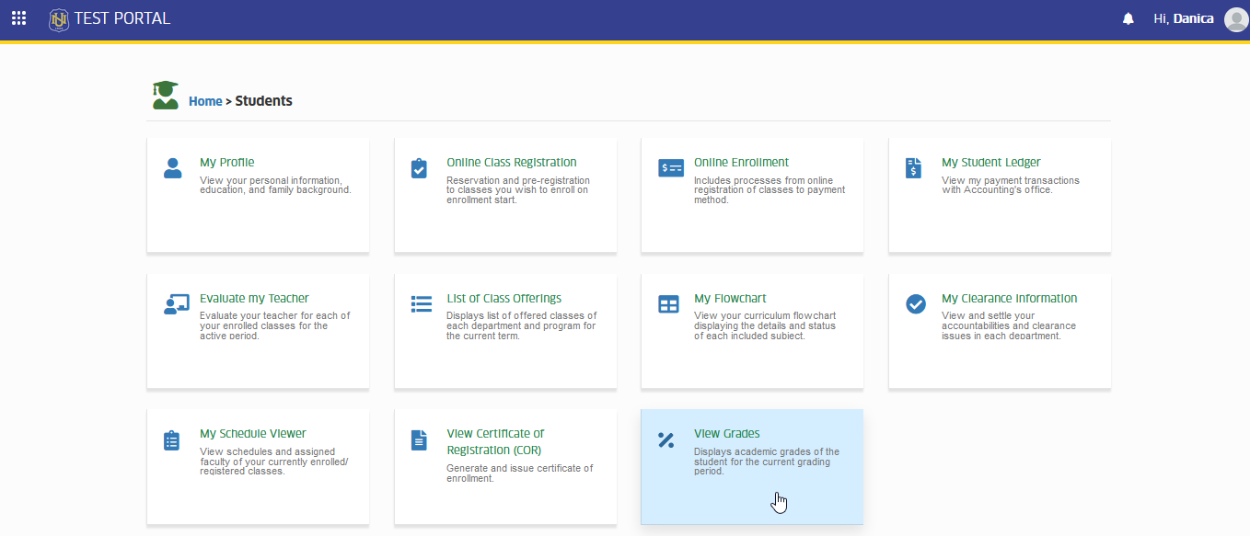Image resolution: width=1250 pixels, height=536 pixels.
Task: Open the Online Enrollment title
Action: coord(741,163)
